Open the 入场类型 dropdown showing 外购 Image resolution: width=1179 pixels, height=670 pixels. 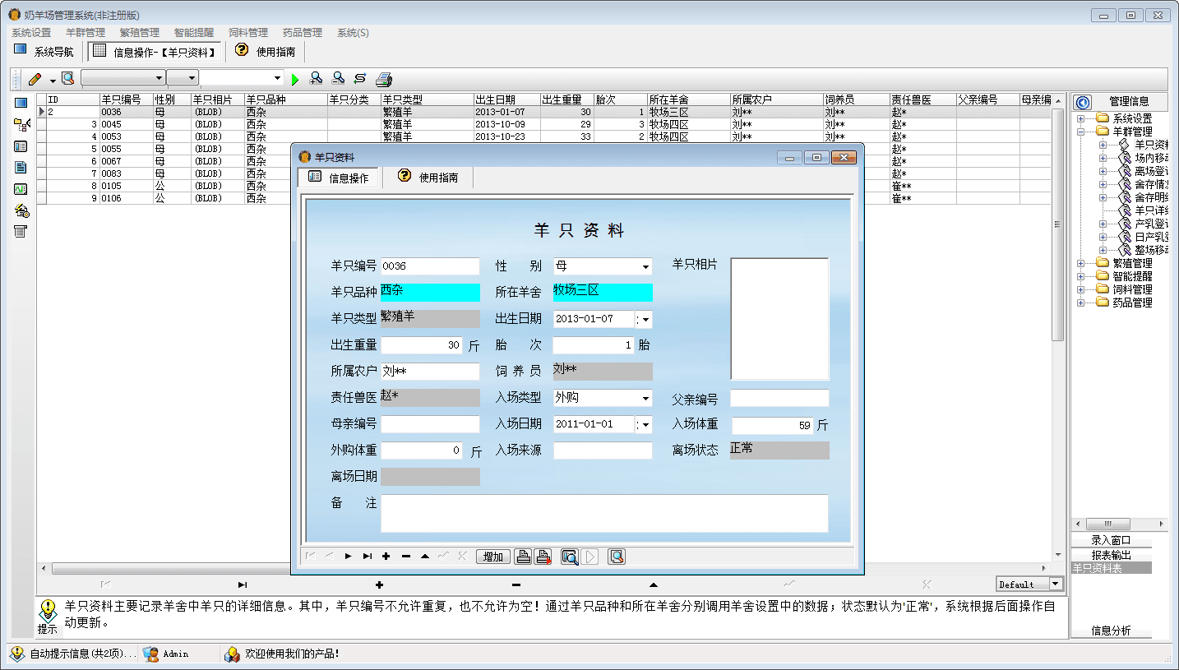click(x=645, y=399)
